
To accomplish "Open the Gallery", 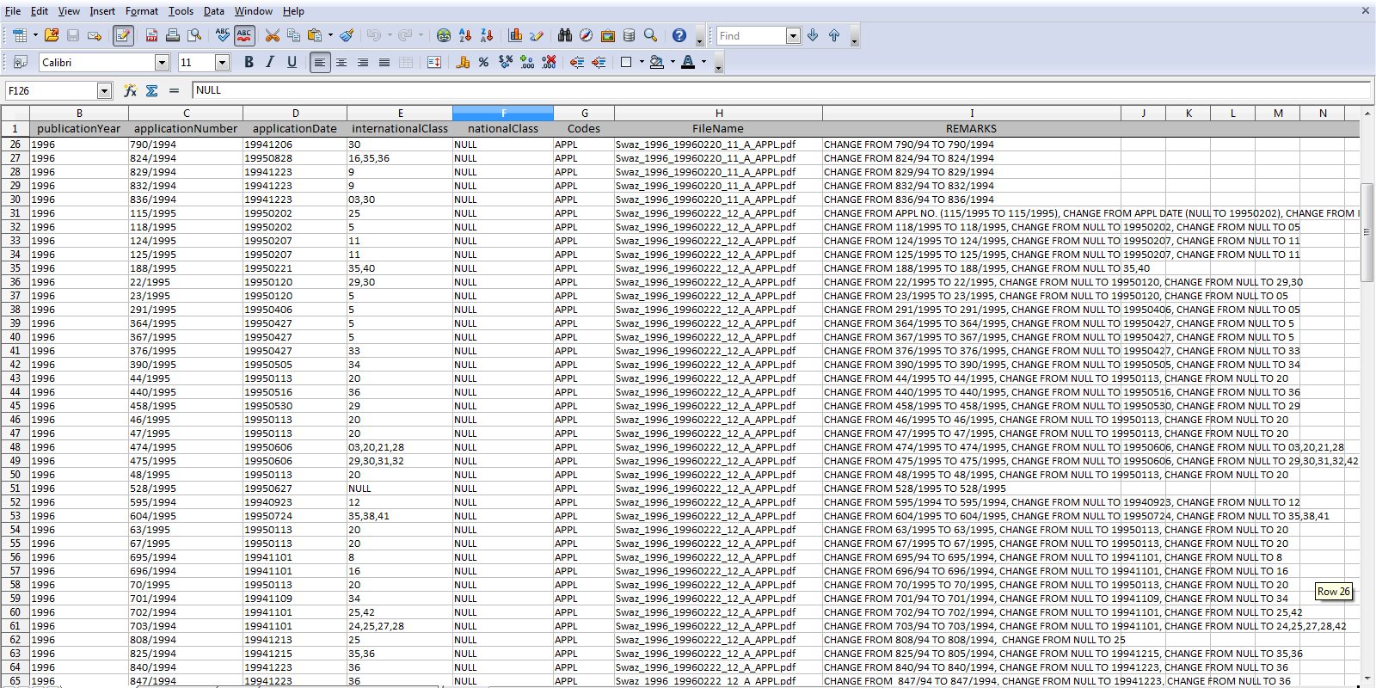I will tap(608, 35).
